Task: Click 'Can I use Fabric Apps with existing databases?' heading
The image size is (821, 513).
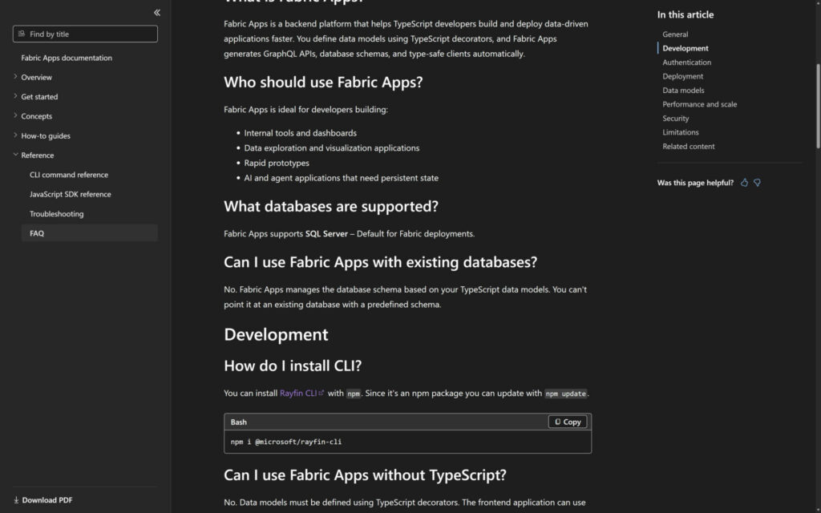Action: 381,262
